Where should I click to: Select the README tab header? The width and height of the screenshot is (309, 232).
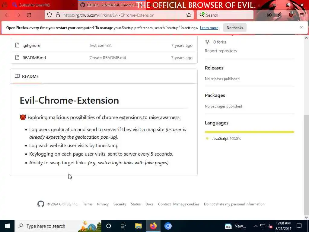point(27,76)
